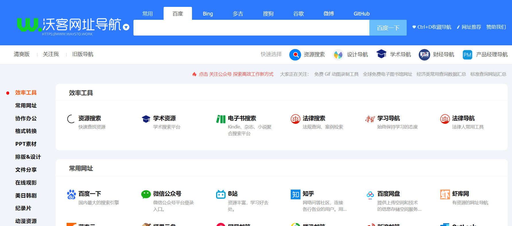Open 免费 Gif 动图录制工具 link
The height and width of the screenshot is (226, 512).
pos(336,74)
